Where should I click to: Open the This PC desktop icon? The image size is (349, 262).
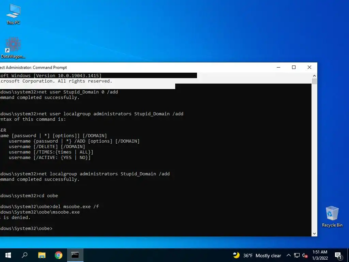(x=13, y=14)
